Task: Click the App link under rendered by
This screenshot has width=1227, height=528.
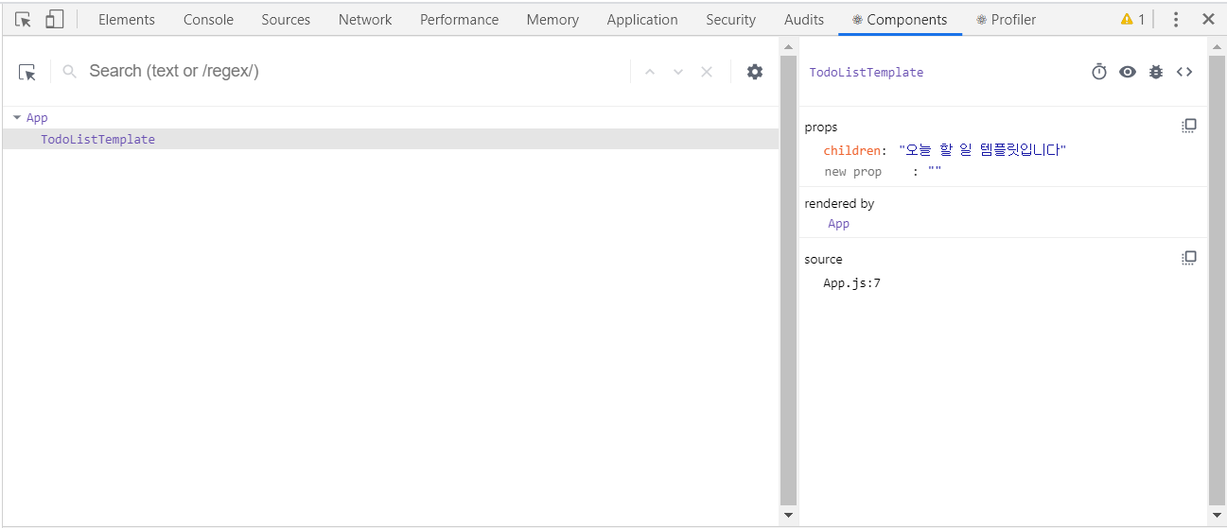Action: 838,224
